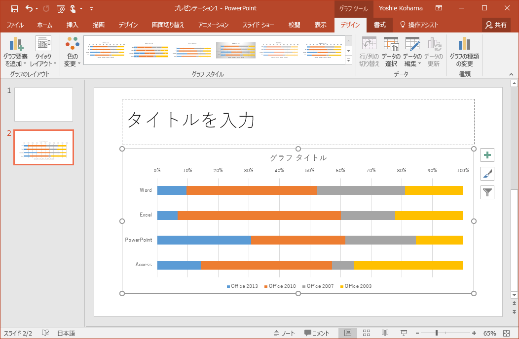This screenshot has height=339, width=519.
Task: Select the Office 2007 legend entry
Action: tap(318, 286)
